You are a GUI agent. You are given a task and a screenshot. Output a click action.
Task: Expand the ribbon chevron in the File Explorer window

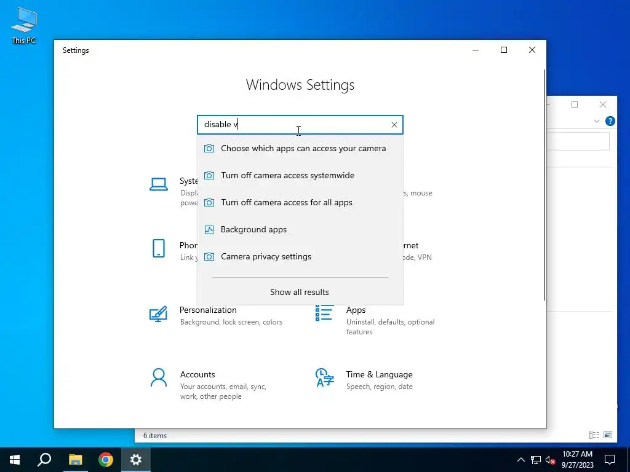click(x=597, y=121)
